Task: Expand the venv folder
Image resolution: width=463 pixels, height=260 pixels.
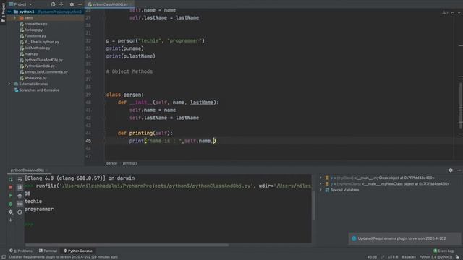Action: pos(14,18)
